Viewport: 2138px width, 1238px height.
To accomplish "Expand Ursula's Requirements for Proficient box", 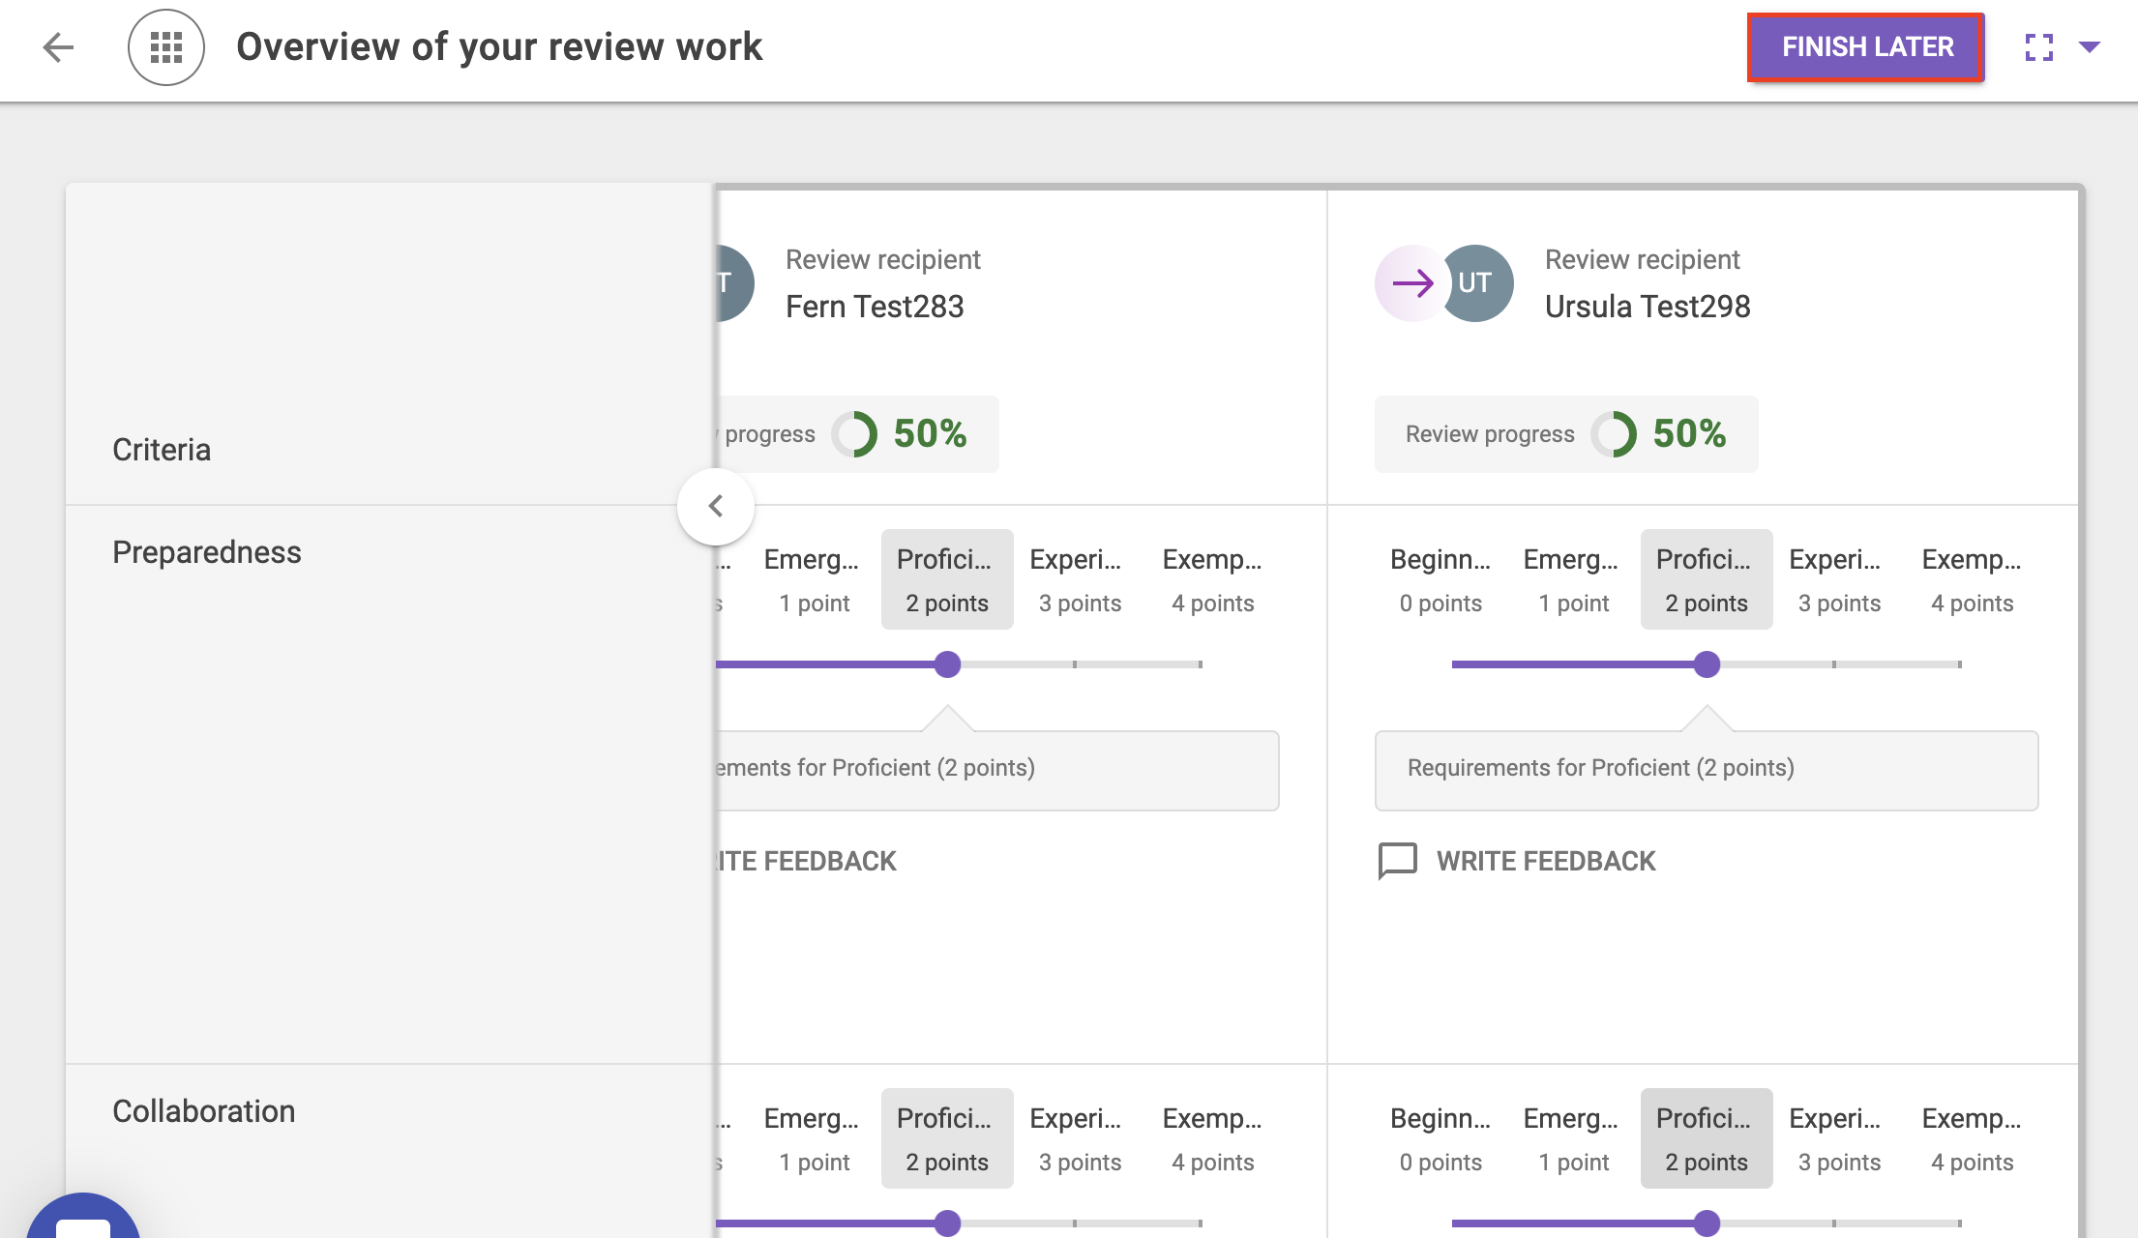I will [1706, 770].
